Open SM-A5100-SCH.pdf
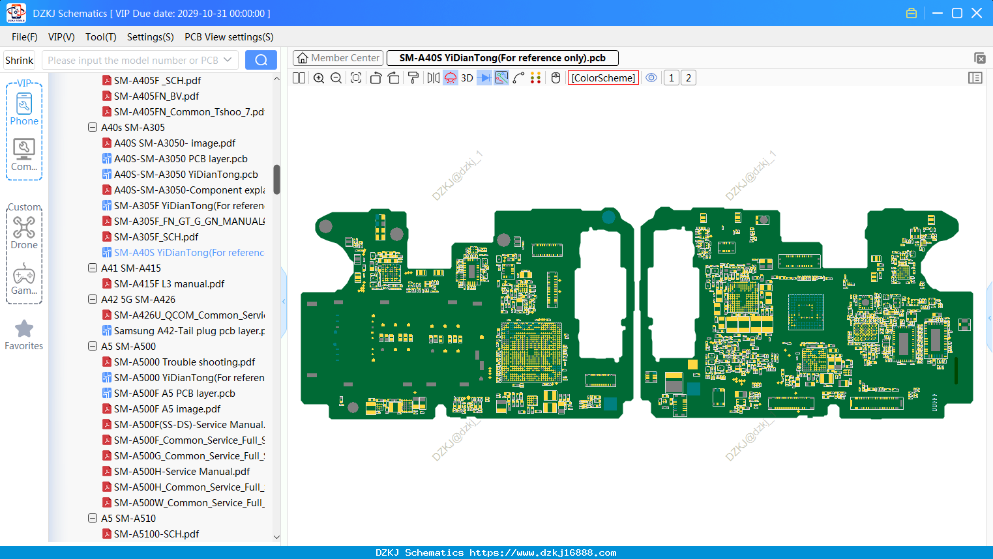993x559 pixels. click(x=156, y=534)
